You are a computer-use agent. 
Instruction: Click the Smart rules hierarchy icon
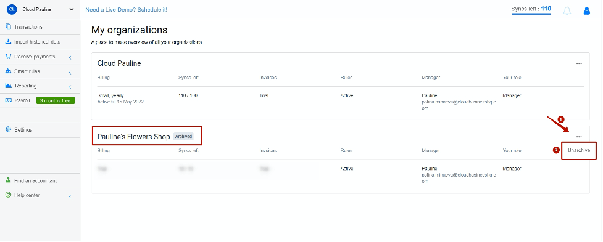point(9,71)
